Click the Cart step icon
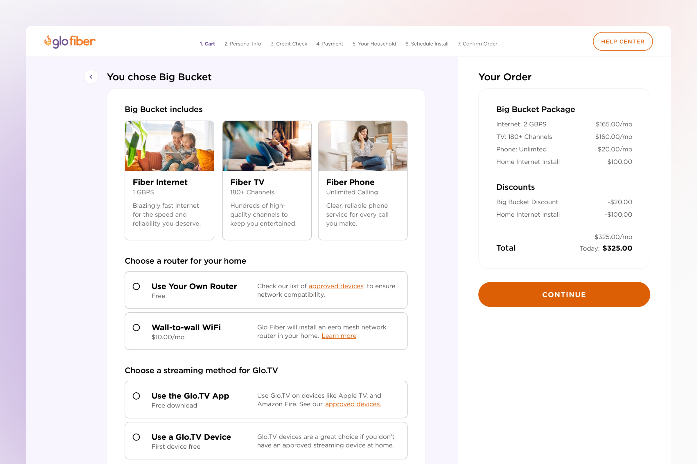 [x=207, y=43]
